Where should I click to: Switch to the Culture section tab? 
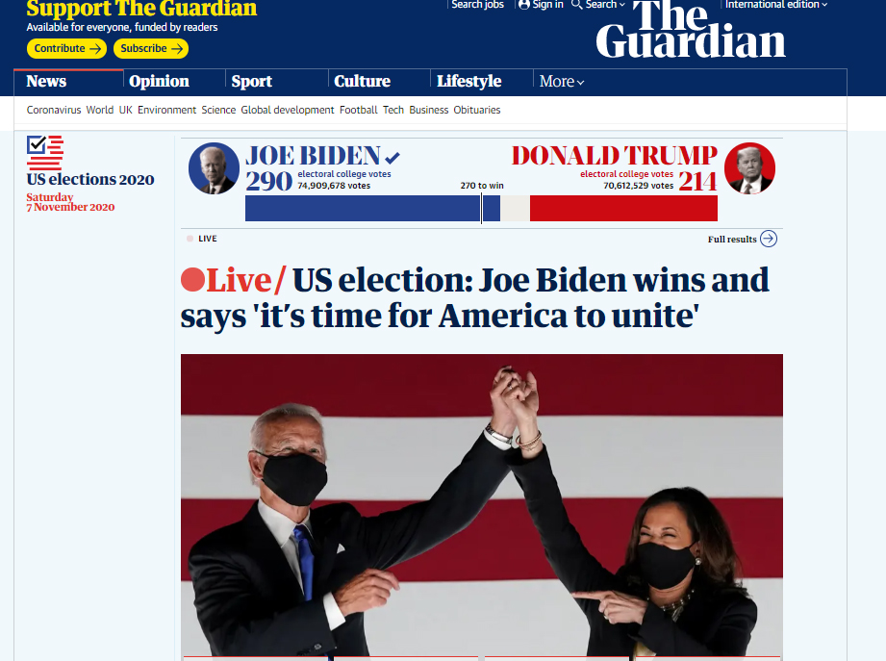(x=363, y=82)
